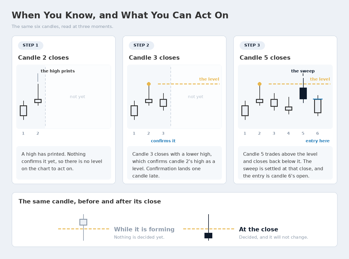Screen dimensions: 349x259
Task: Click candle 6 body with blue entry line
Action: pyautogui.click(x=318, y=106)
